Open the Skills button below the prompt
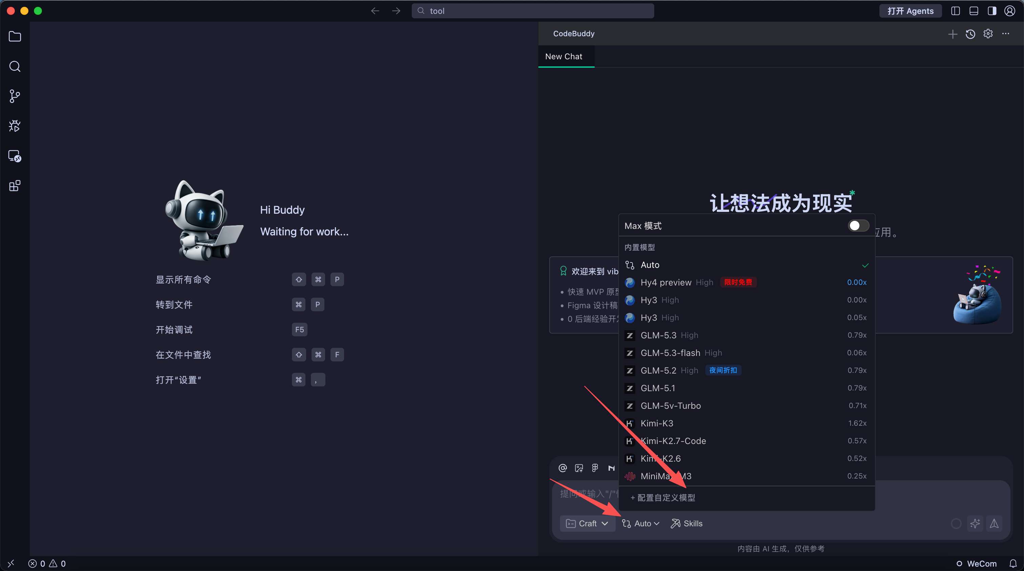1024x571 pixels. (x=686, y=523)
